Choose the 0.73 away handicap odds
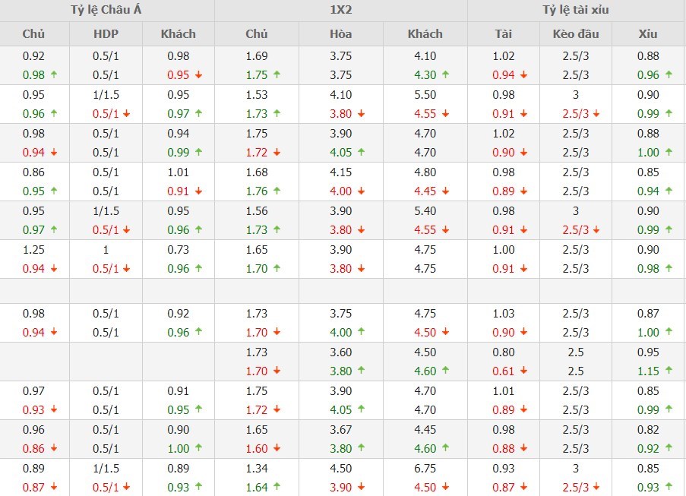The height and width of the screenshot is (496, 686). 179,250
